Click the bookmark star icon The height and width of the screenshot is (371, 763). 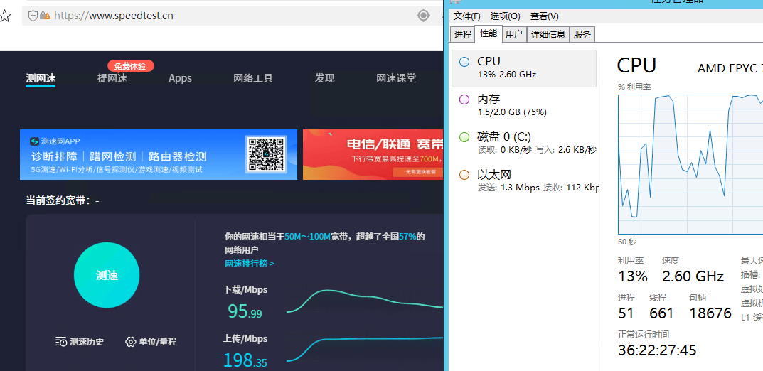click(x=5, y=16)
